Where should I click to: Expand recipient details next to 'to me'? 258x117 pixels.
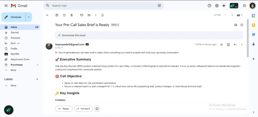click(x=62, y=48)
